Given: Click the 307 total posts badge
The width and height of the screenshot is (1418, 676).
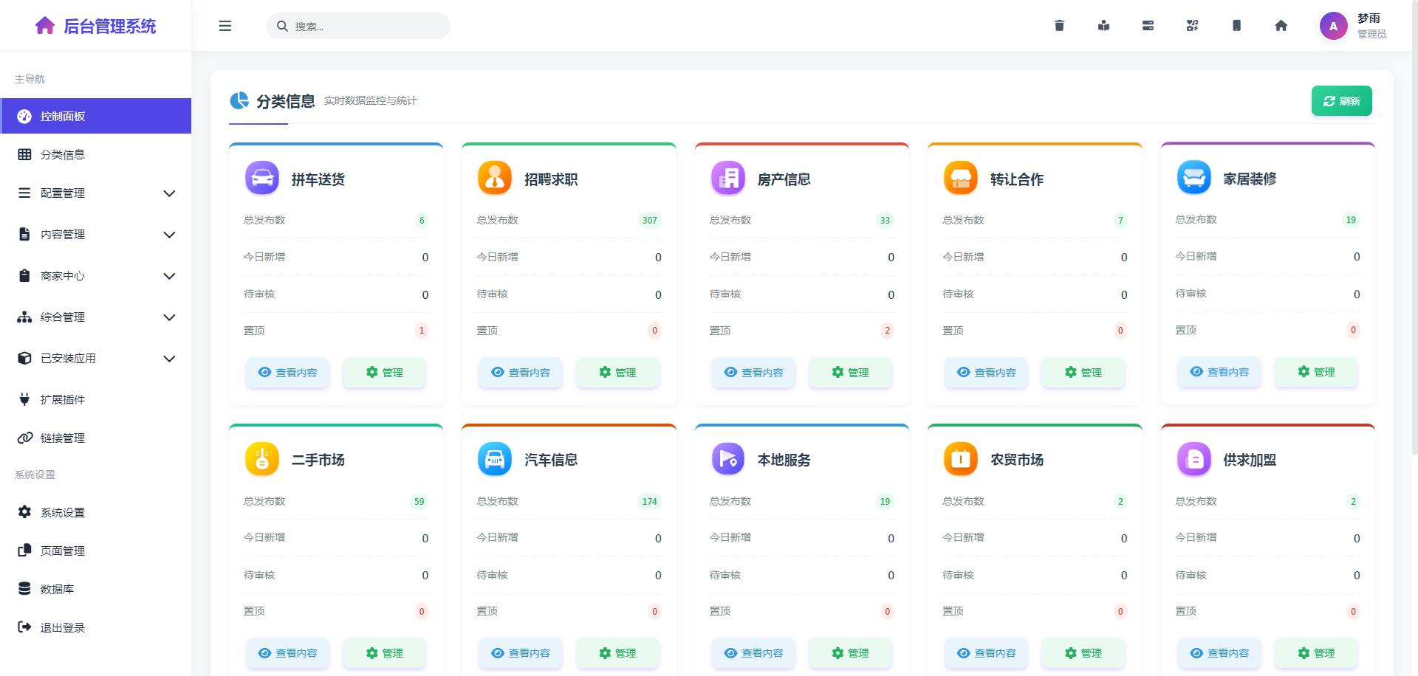Looking at the screenshot, I should click(649, 221).
